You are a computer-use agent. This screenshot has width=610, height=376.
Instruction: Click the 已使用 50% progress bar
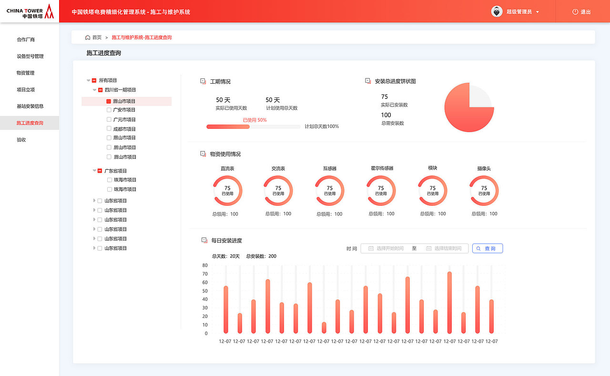click(253, 126)
